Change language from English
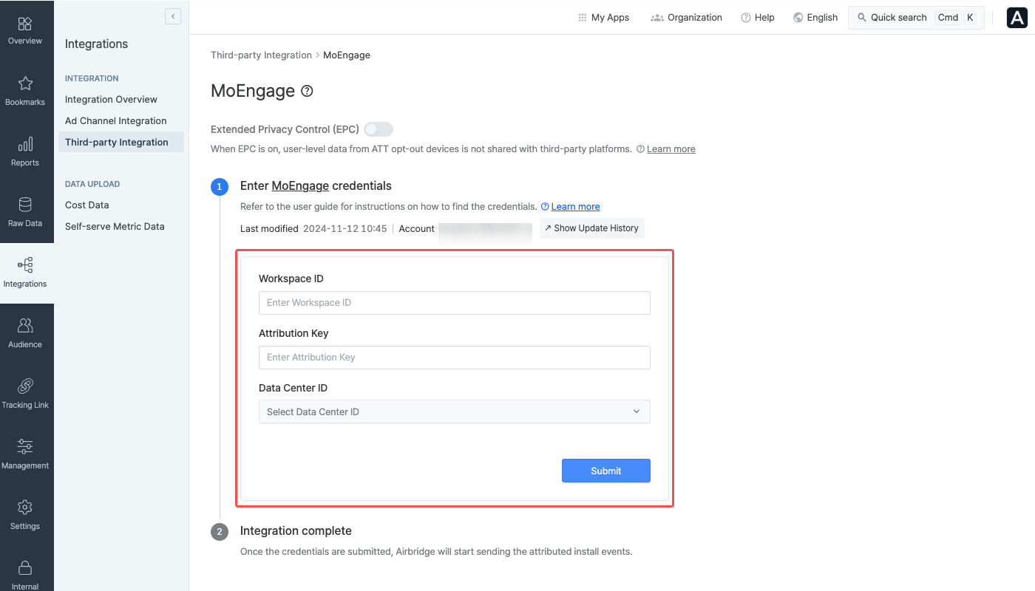Screen dimensions: 1035x591 coord(815,18)
